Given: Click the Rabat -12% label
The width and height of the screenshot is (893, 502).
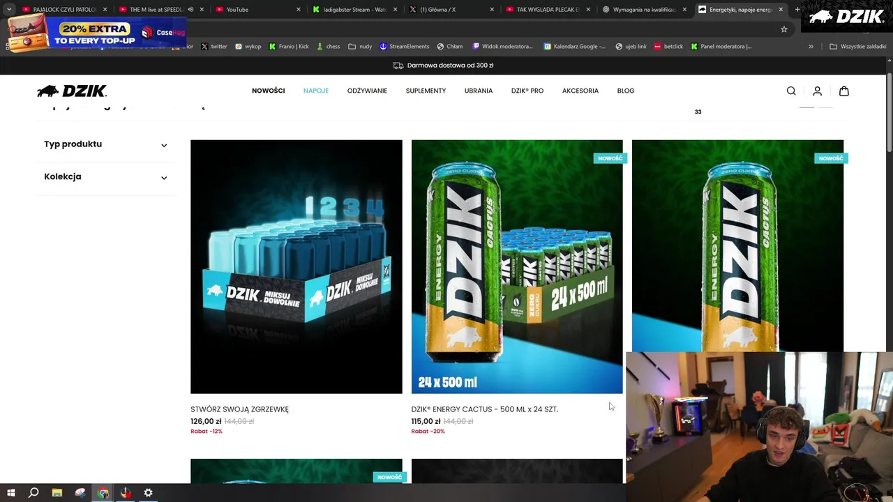Looking at the screenshot, I should coord(207,431).
